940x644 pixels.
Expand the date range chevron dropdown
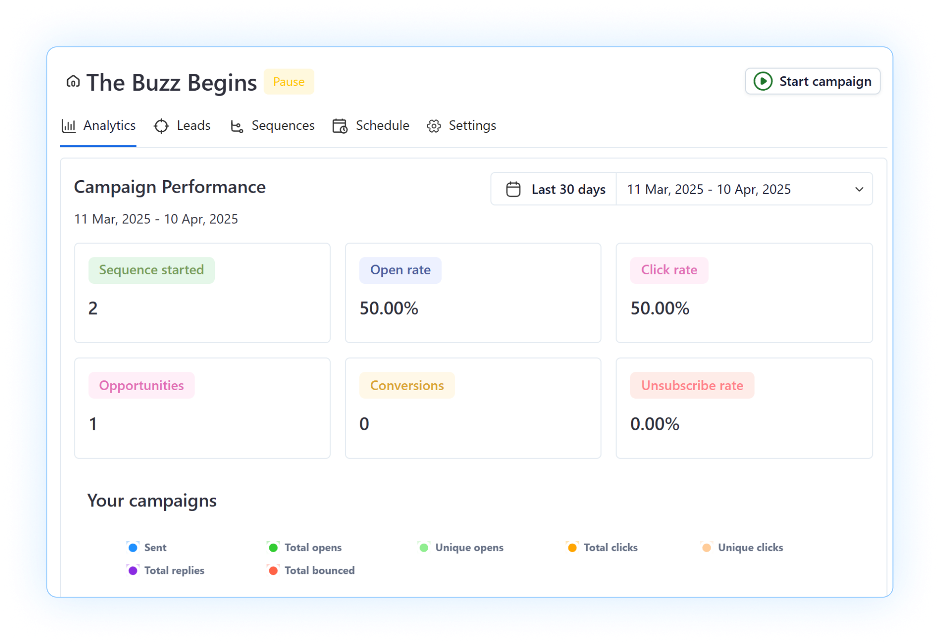tap(859, 189)
